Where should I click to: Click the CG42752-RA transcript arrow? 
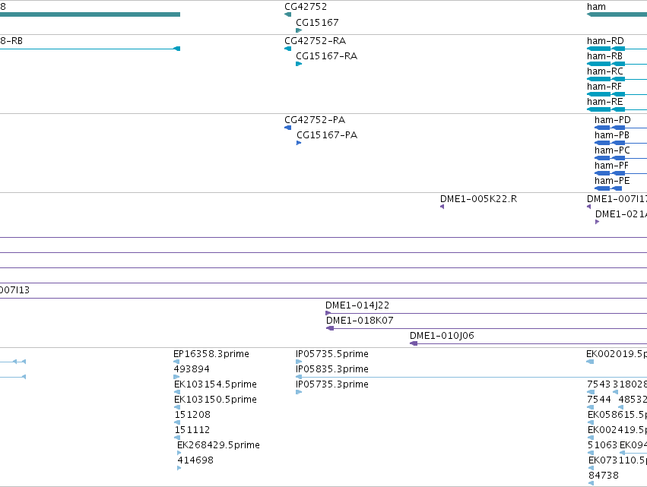click(287, 49)
